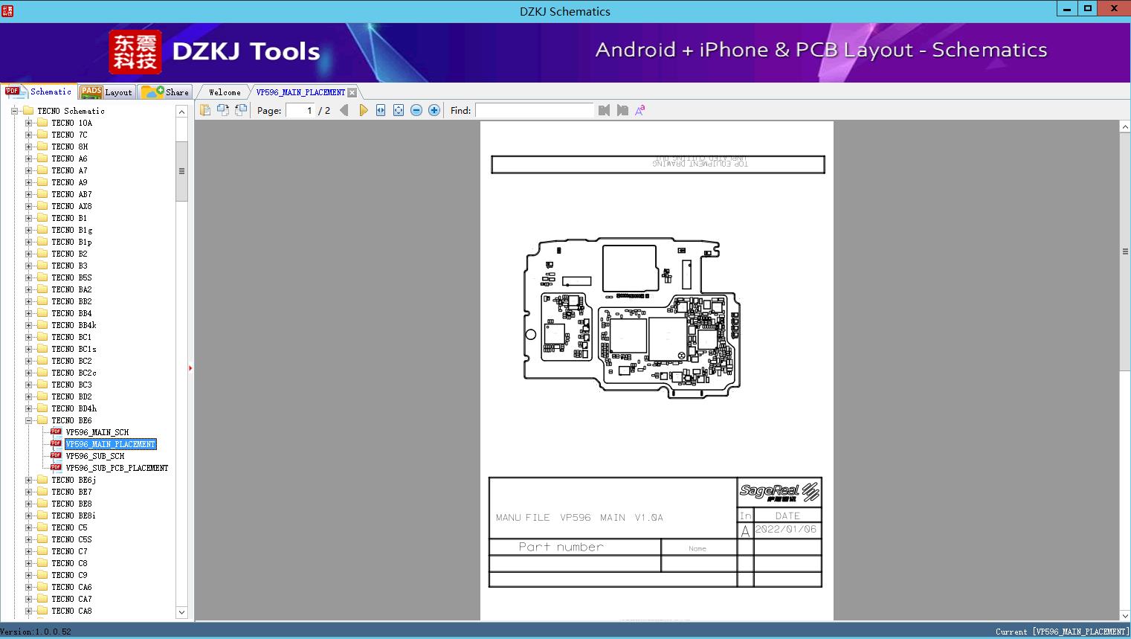Click tree panel scroll down arrow
The width and height of the screenshot is (1131, 639).
181,612
